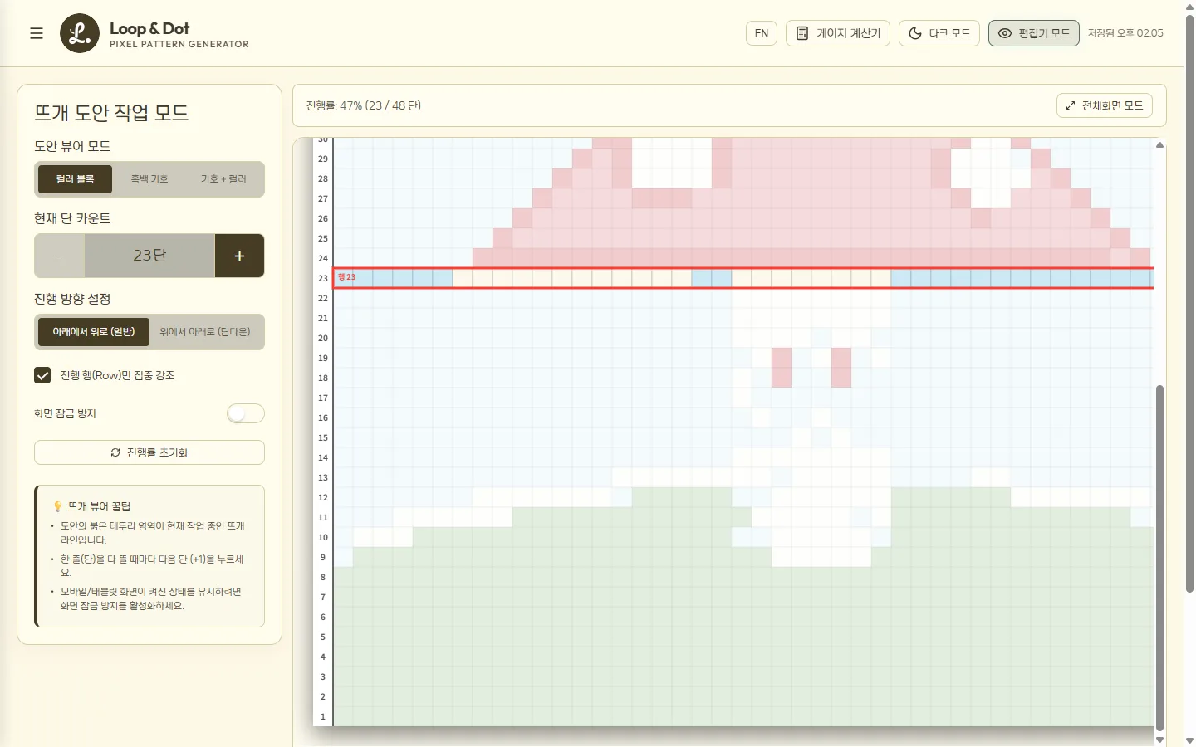Click row number 12 on the pattern

pos(323,498)
